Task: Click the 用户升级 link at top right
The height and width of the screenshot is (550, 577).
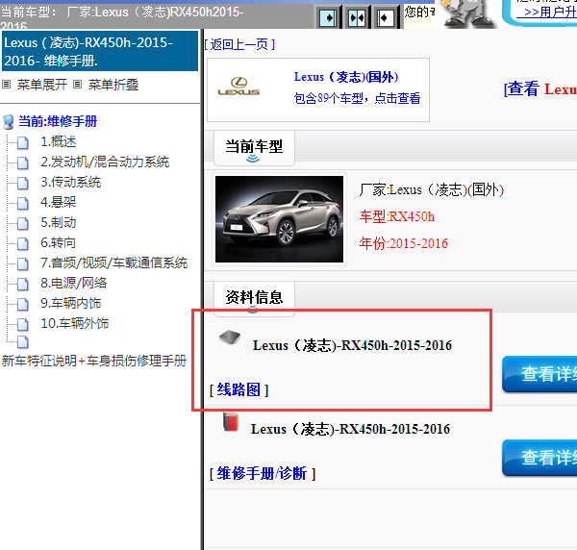Action: 546,12
